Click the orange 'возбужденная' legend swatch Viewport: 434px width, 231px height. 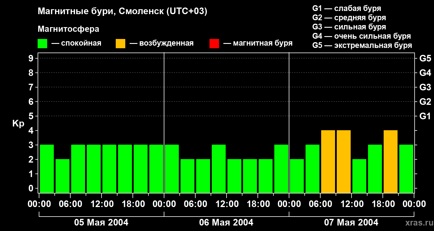click(x=121, y=44)
